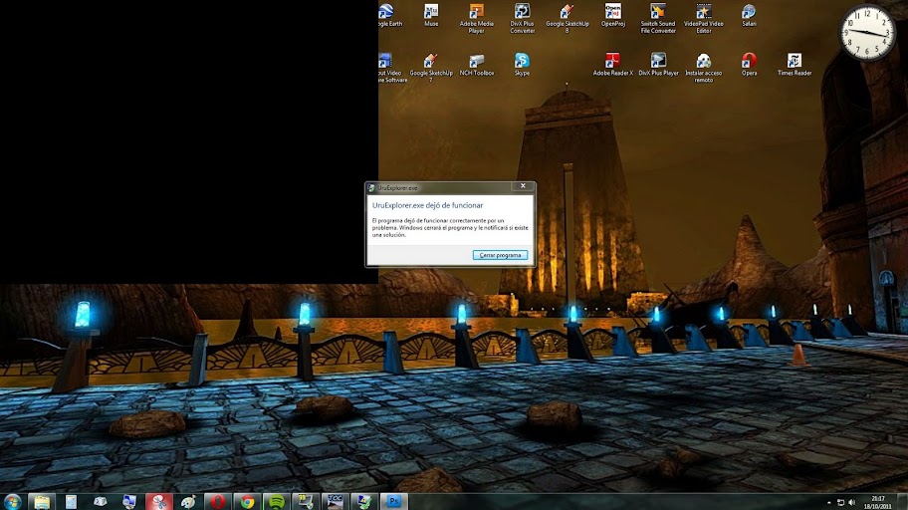Open the taskbar clock showing 21:17
908x510 pixels.
coord(878,502)
